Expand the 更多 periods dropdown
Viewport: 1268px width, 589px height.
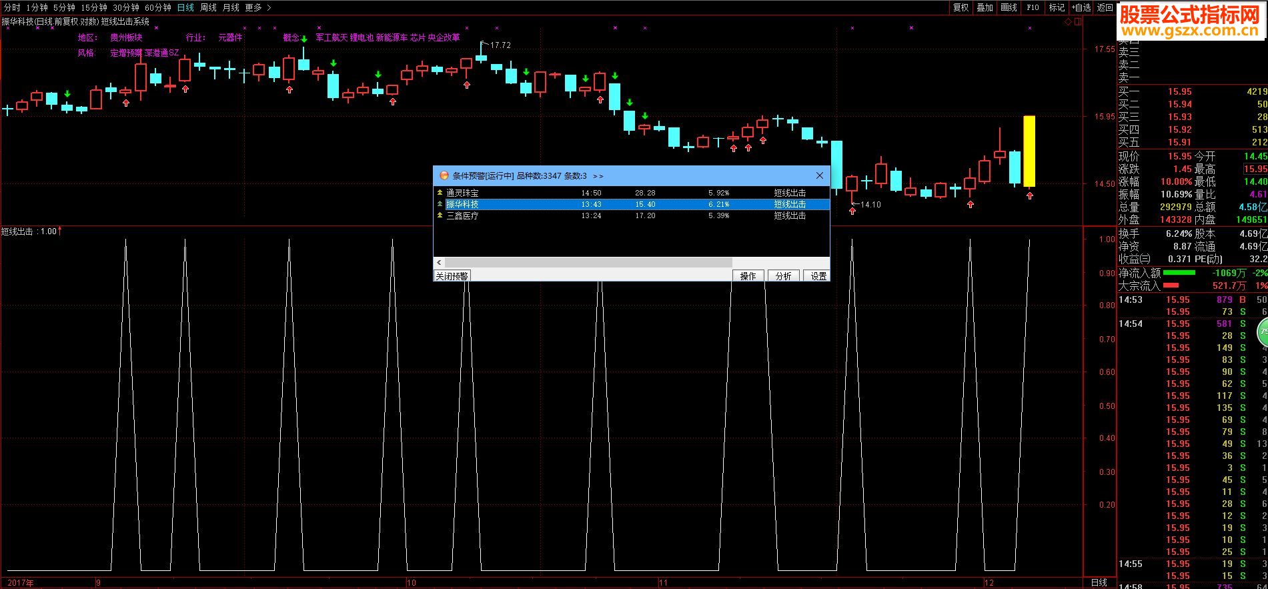pyautogui.click(x=258, y=7)
